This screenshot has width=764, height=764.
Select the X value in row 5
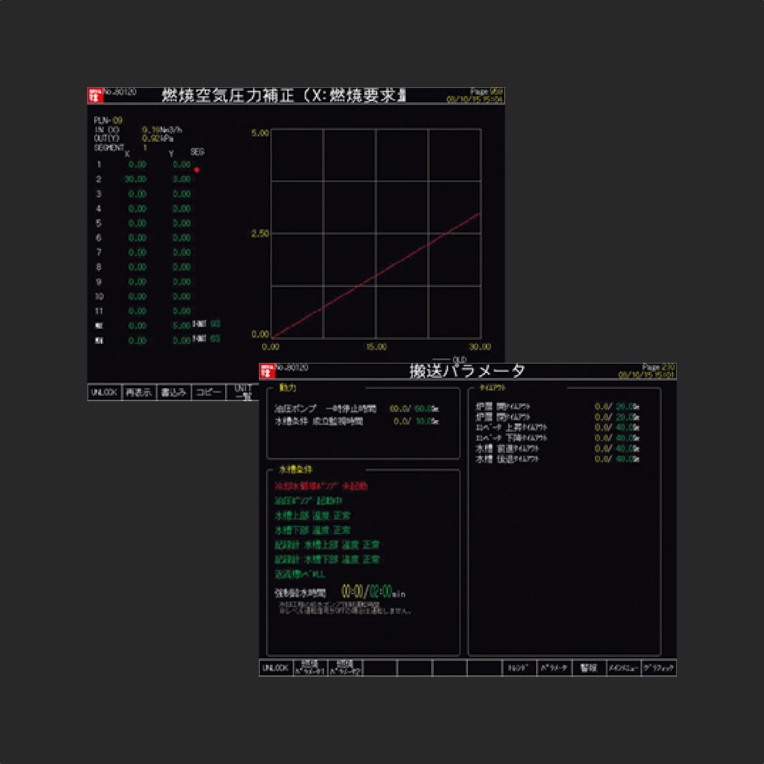[x=137, y=223]
